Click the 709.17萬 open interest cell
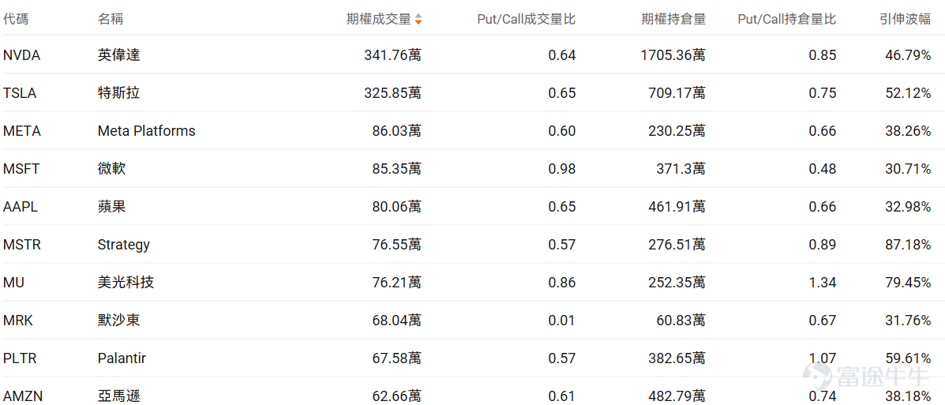945x405 pixels. pos(677,93)
